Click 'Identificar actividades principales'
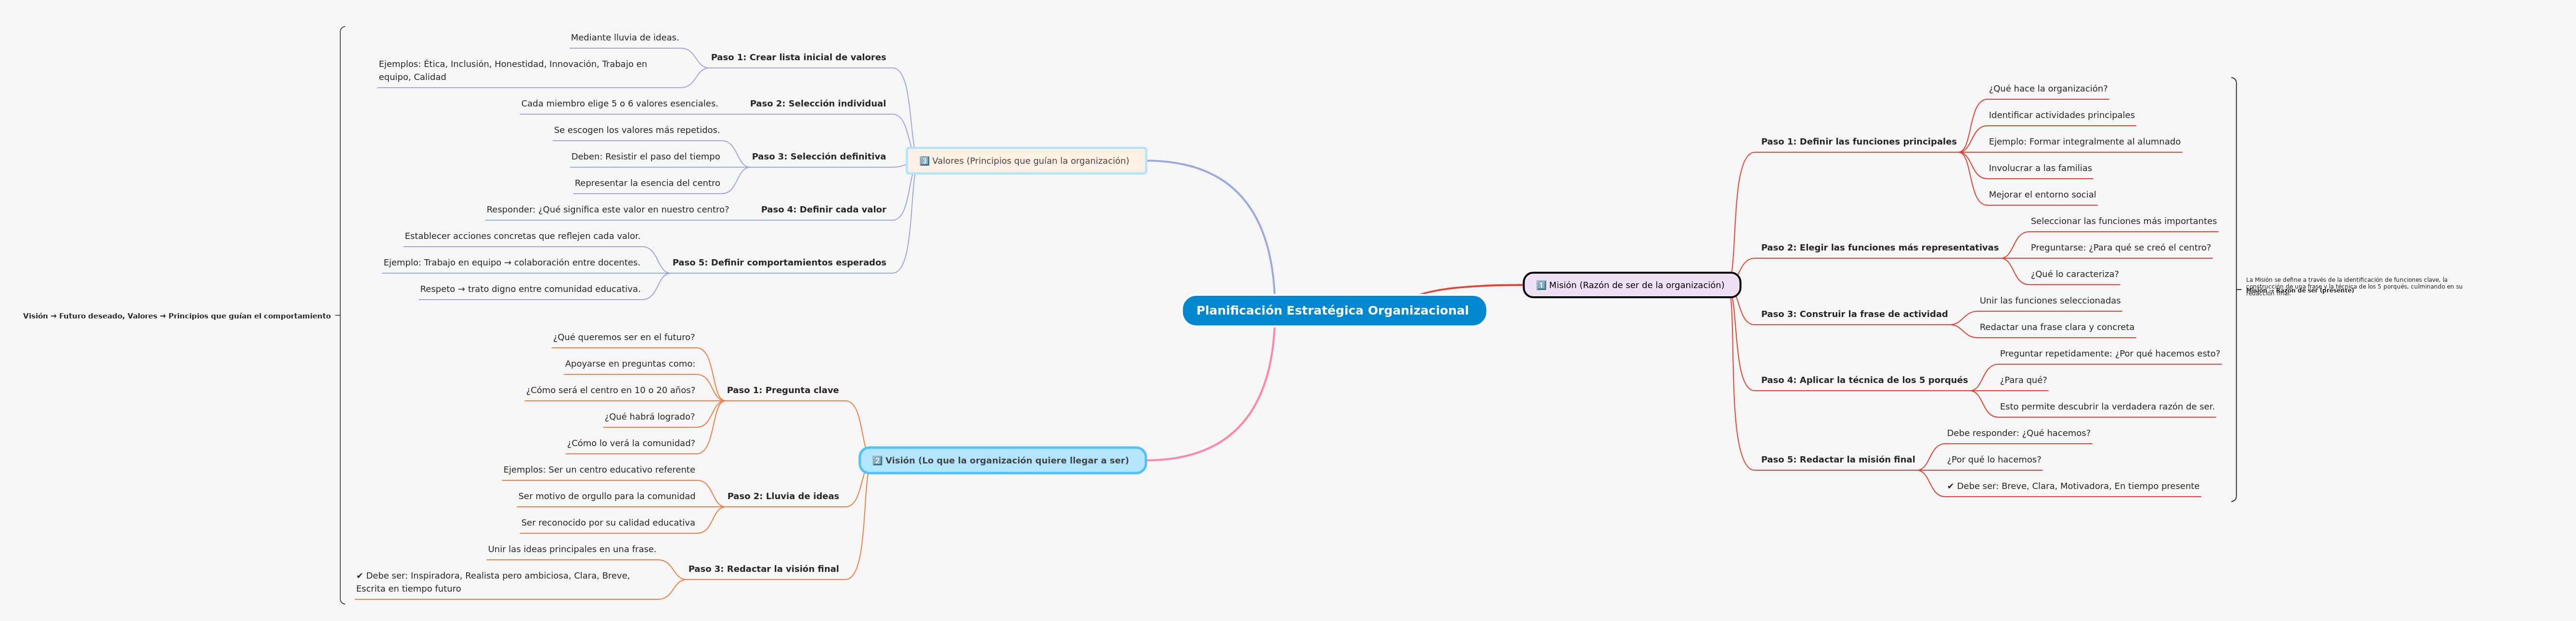The width and height of the screenshot is (2576, 621). click(2061, 115)
